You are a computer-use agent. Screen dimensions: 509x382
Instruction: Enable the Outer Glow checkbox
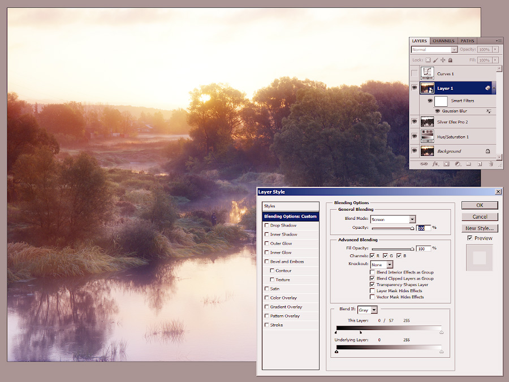(x=267, y=243)
